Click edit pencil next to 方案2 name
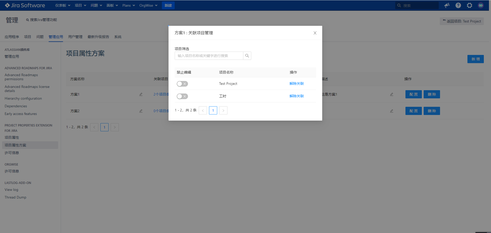491x233 pixels. pyautogui.click(x=141, y=111)
